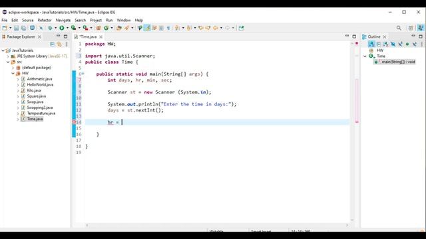Click the Pin Editor toolbar icon
Viewport: 426px width, 239px height.
click(241, 28)
